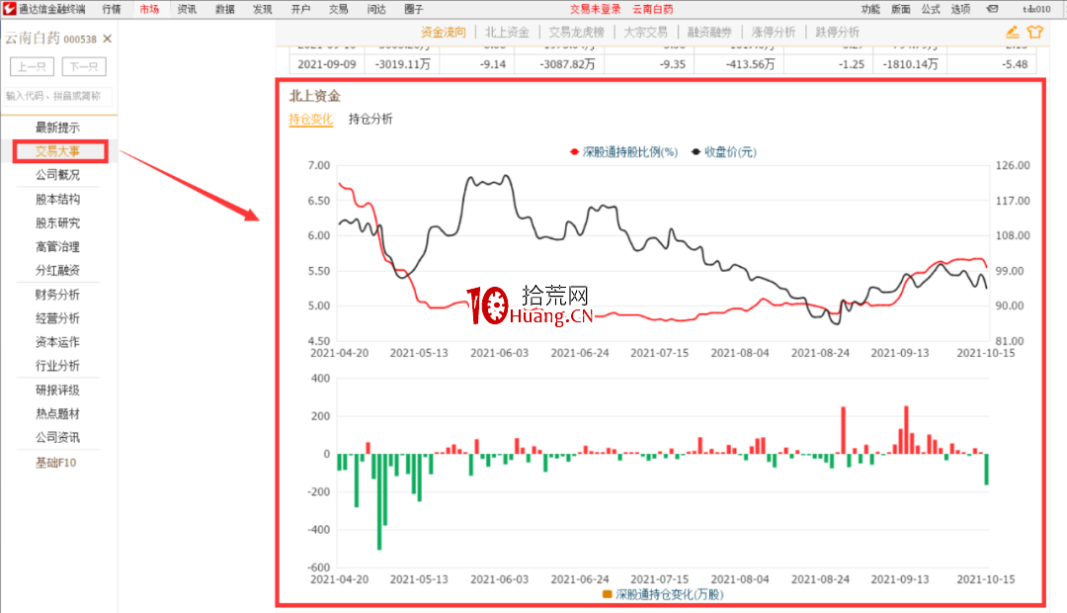Click the Tongdaxin logo icon top-left

click(x=9, y=9)
